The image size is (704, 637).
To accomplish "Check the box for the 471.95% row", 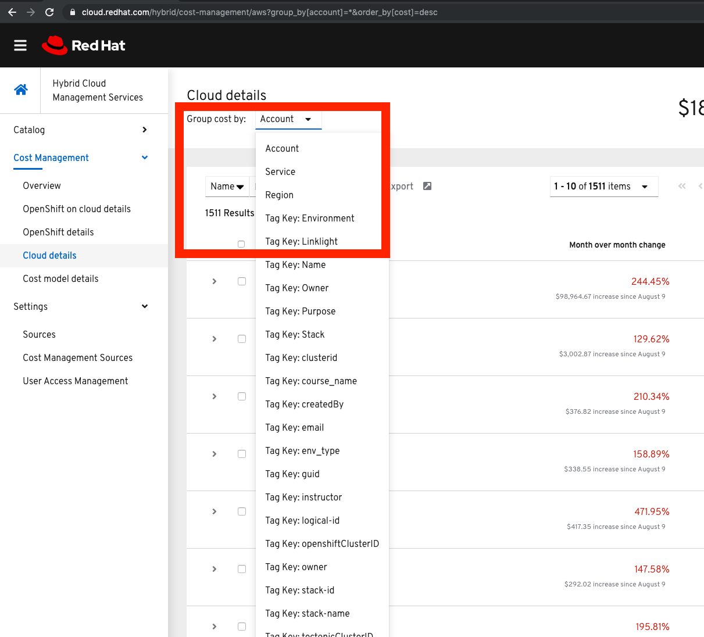I will coord(242,511).
